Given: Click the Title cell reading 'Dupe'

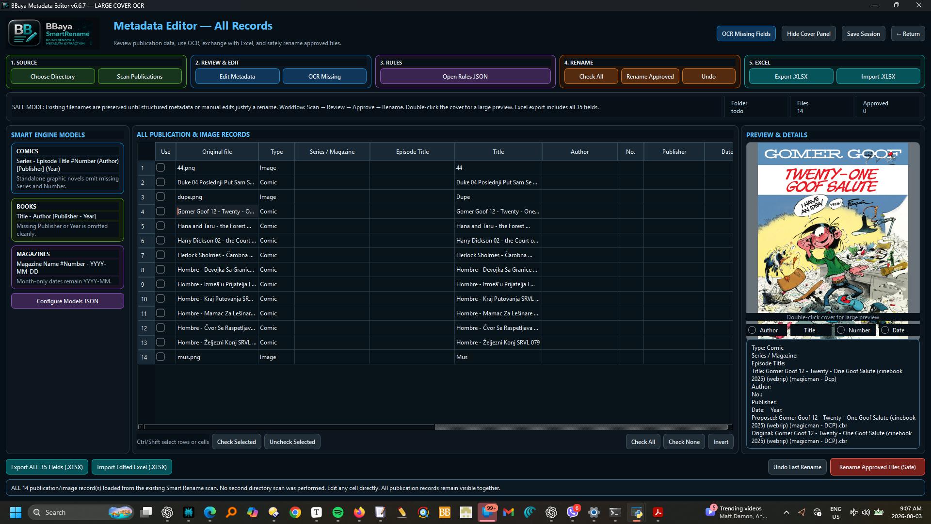Looking at the screenshot, I should 498,196.
